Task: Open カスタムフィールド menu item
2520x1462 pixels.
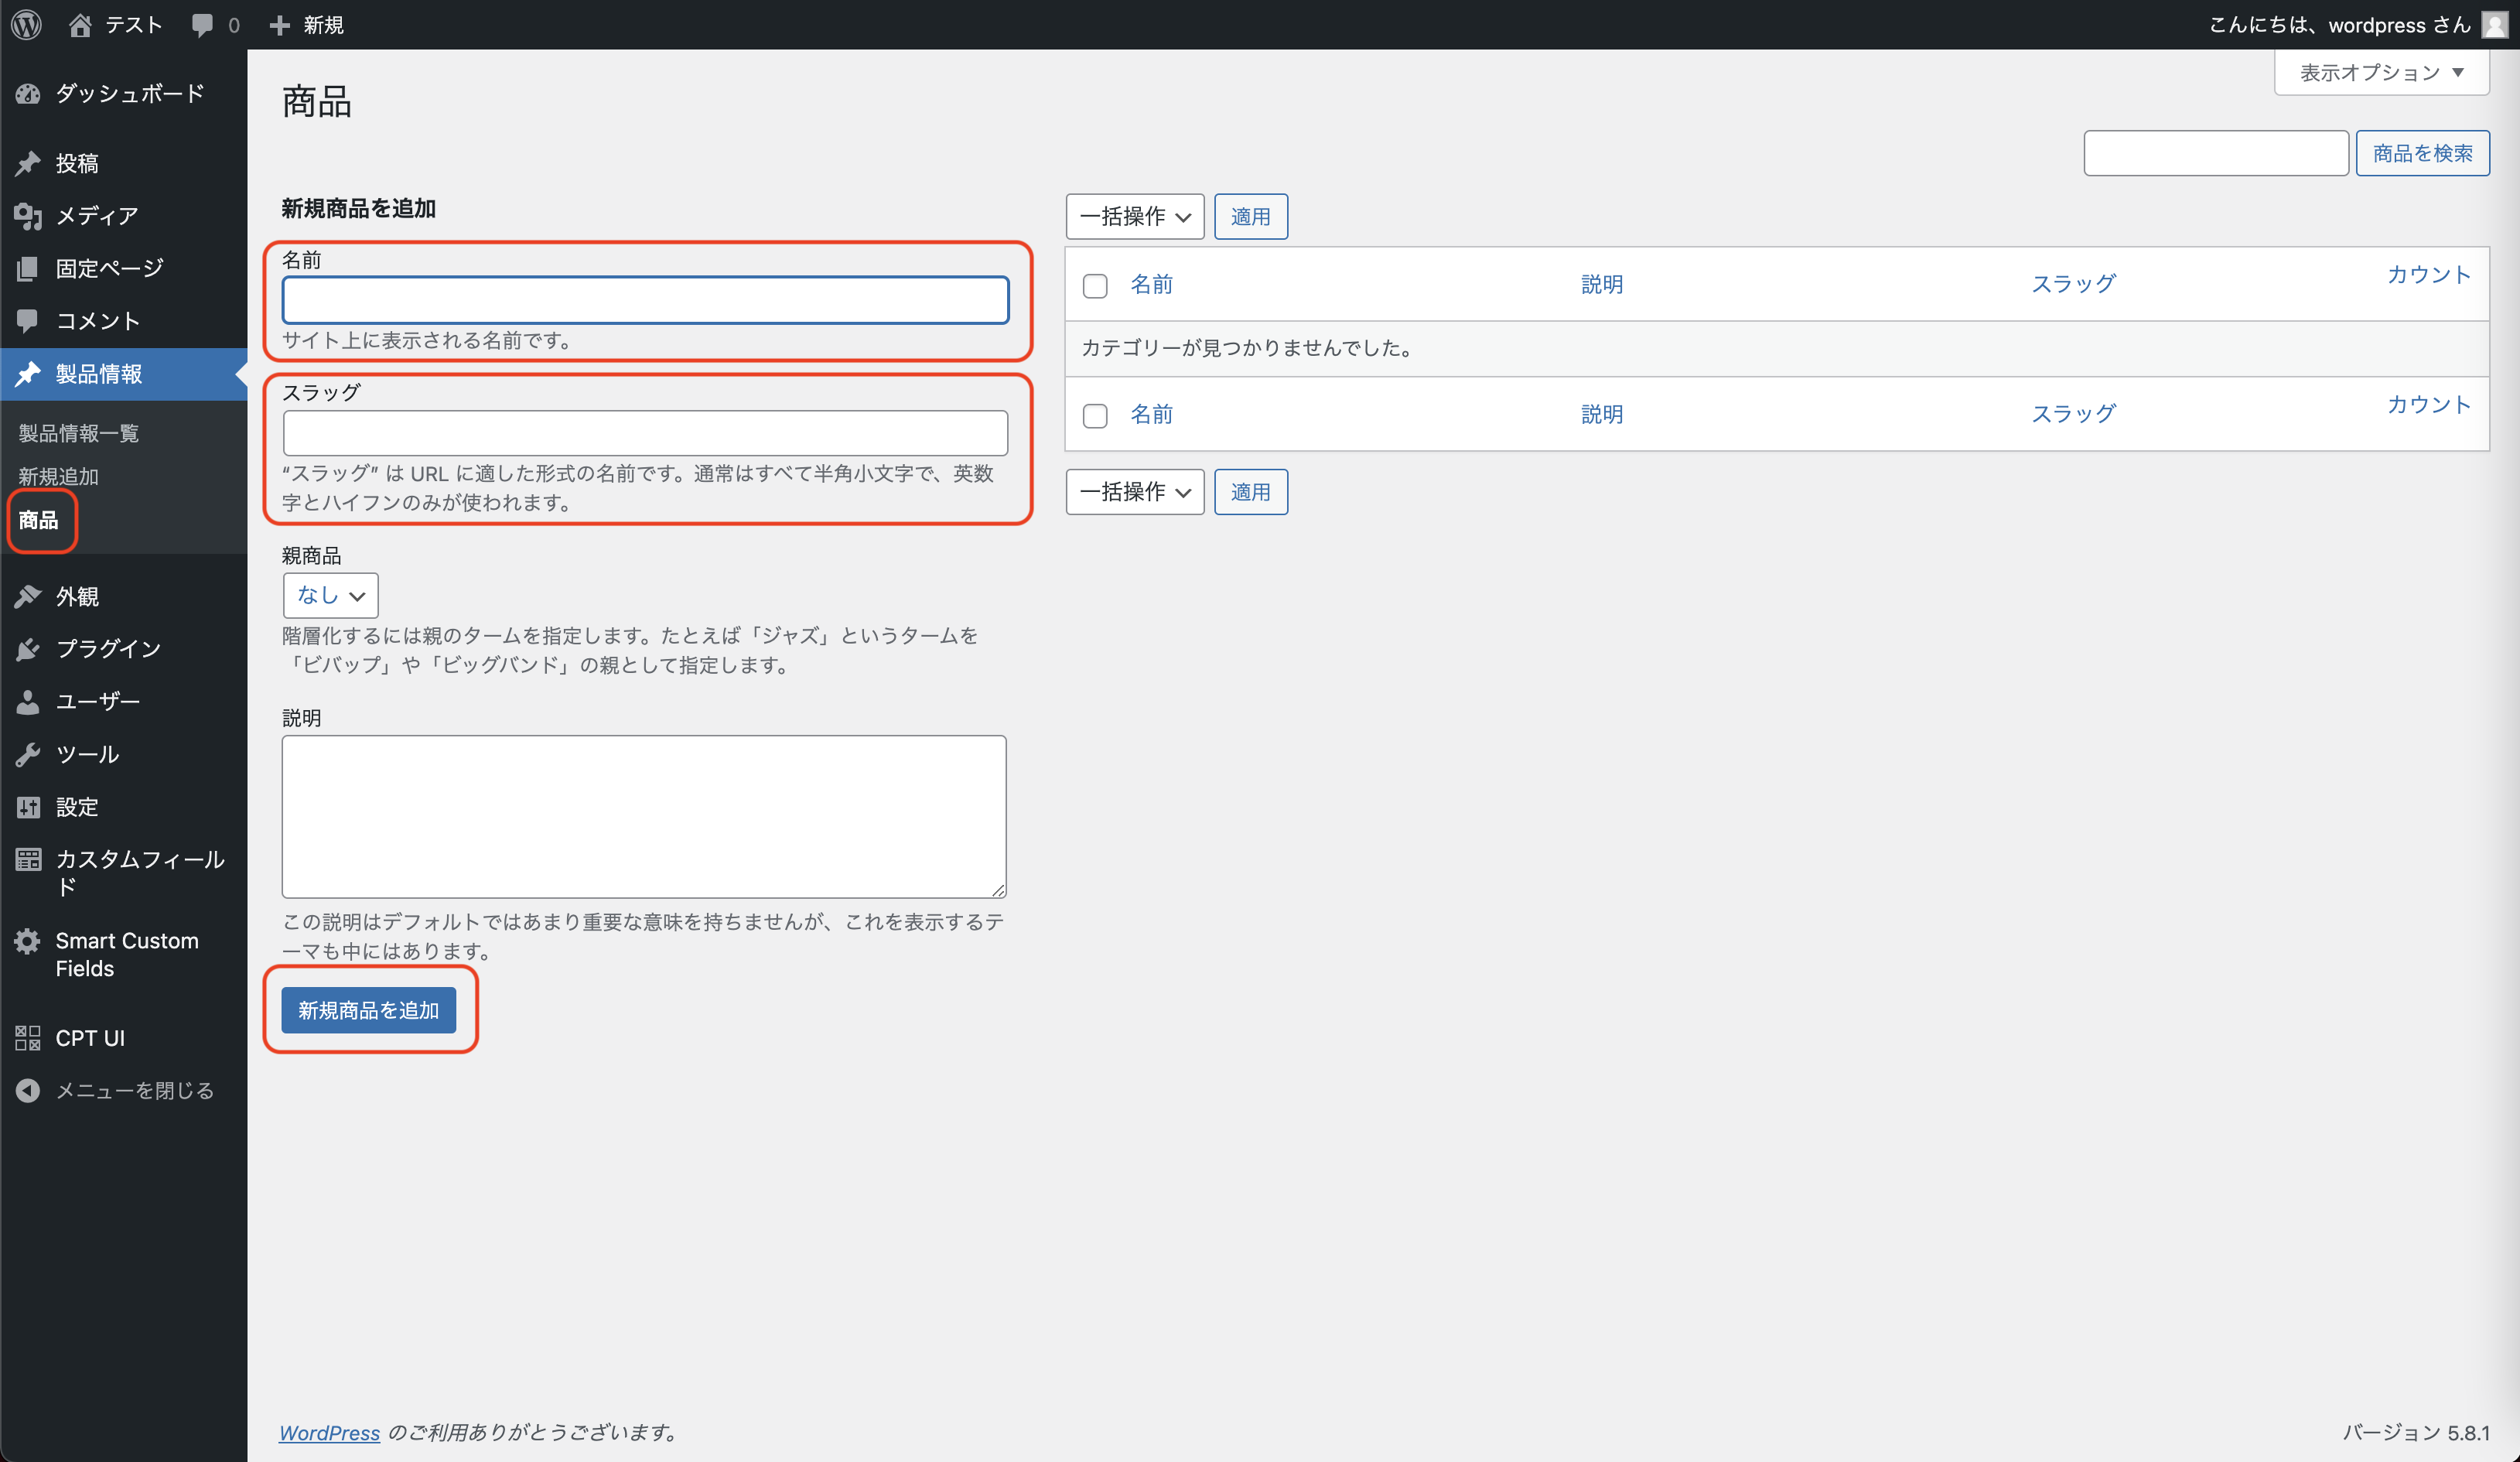Action: [x=124, y=873]
